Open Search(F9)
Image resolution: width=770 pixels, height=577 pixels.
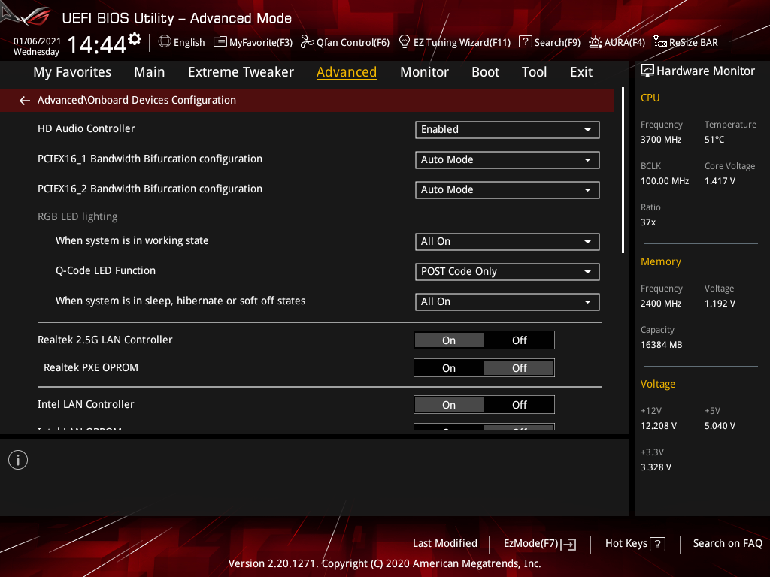[550, 42]
